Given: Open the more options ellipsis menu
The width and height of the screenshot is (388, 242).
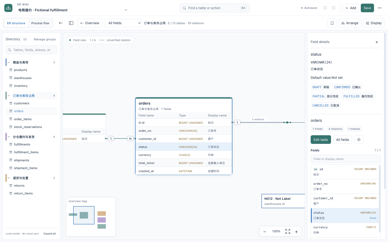Looking at the screenshot, I should tap(380, 8).
